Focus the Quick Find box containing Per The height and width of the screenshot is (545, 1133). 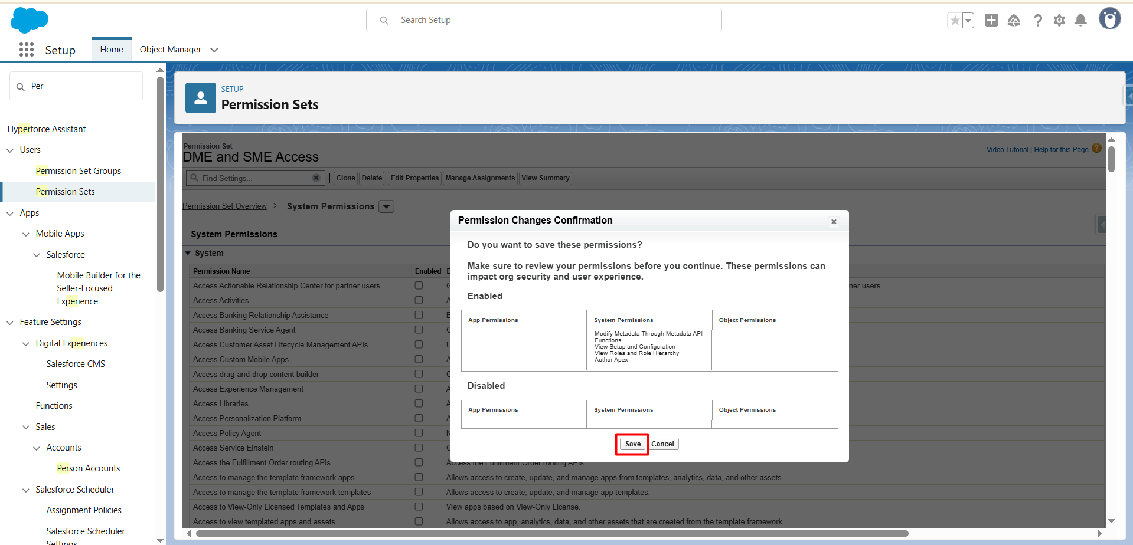click(76, 86)
